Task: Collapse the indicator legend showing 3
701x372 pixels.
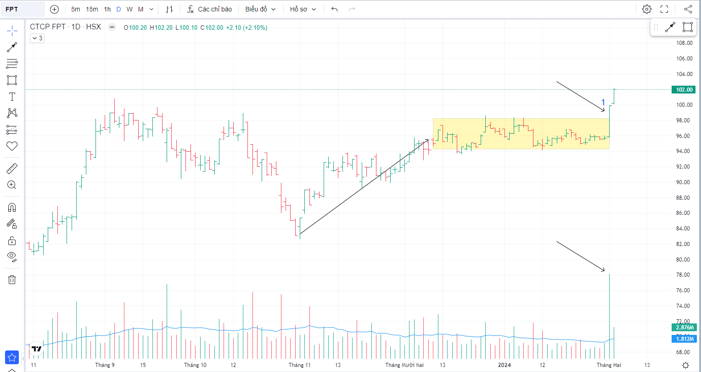Action: (x=37, y=38)
